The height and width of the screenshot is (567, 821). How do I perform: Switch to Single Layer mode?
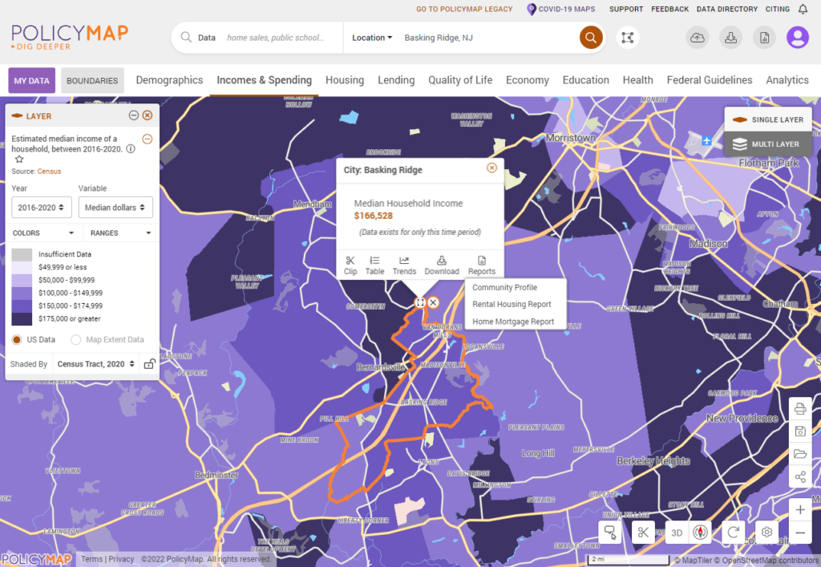pos(768,119)
